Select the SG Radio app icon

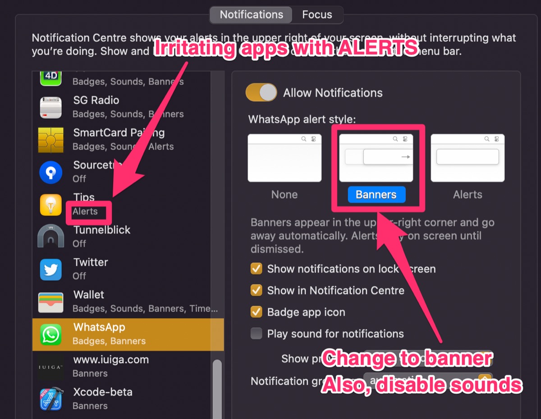coord(50,107)
